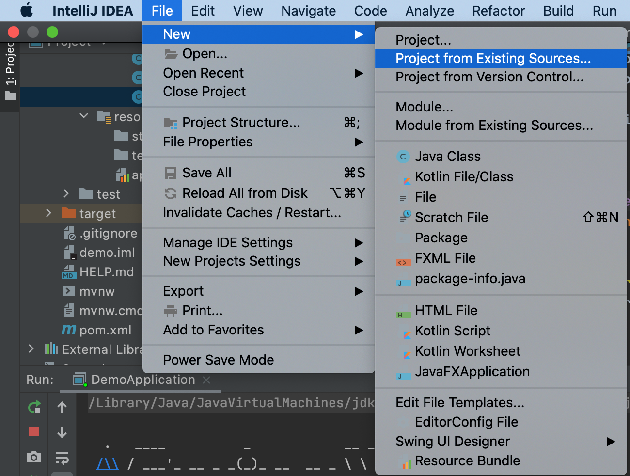Select .gitignore in project tree
The height and width of the screenshot is (476, 630).
108,233
